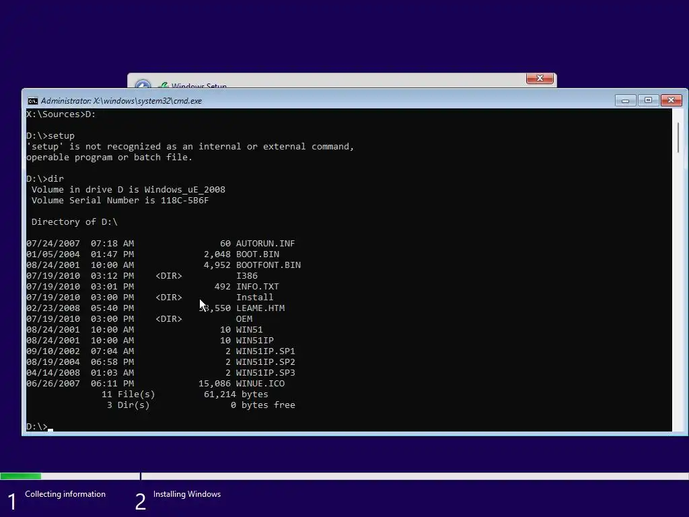Click the 'D:\>setup' command line
This screenshot has height=517, width=689.
(x=50, y=136)
